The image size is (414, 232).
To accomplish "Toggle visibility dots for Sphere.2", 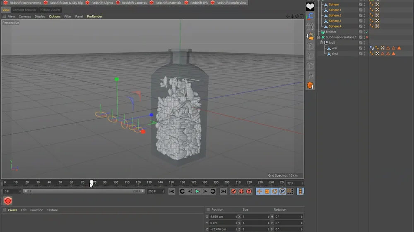I will coord(364,15).
